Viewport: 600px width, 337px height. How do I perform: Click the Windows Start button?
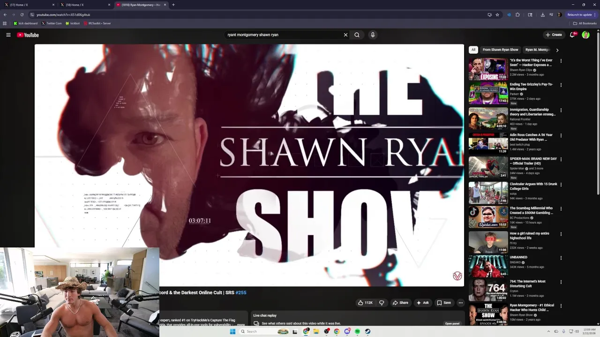click(x=232, y=331)
